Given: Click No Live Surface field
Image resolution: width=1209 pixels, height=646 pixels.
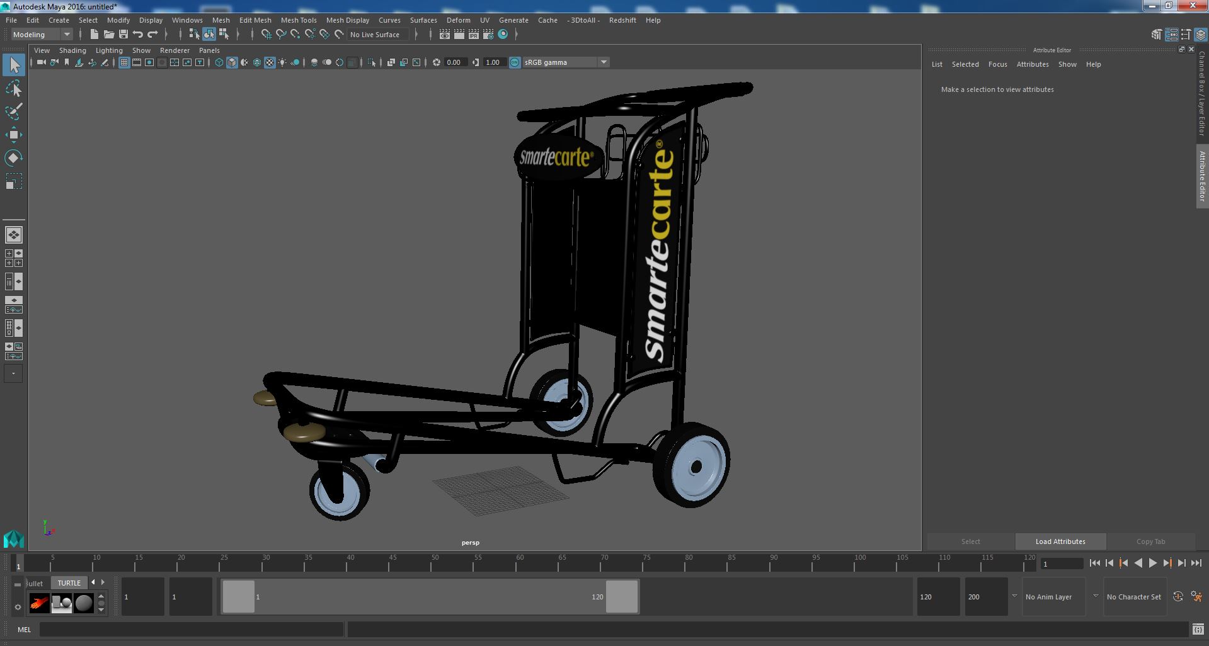Looking at the screenshot, I should [378, 35].
